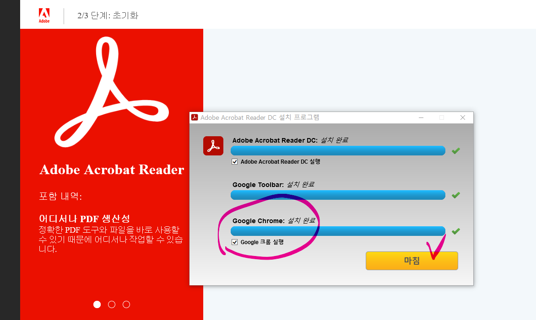Click the '2/3 단계: 초기화' step text
The image size is (536, 320).
[108, 16]
